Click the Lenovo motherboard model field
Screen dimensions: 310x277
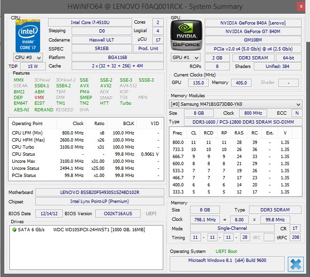(x=100, y=192)
